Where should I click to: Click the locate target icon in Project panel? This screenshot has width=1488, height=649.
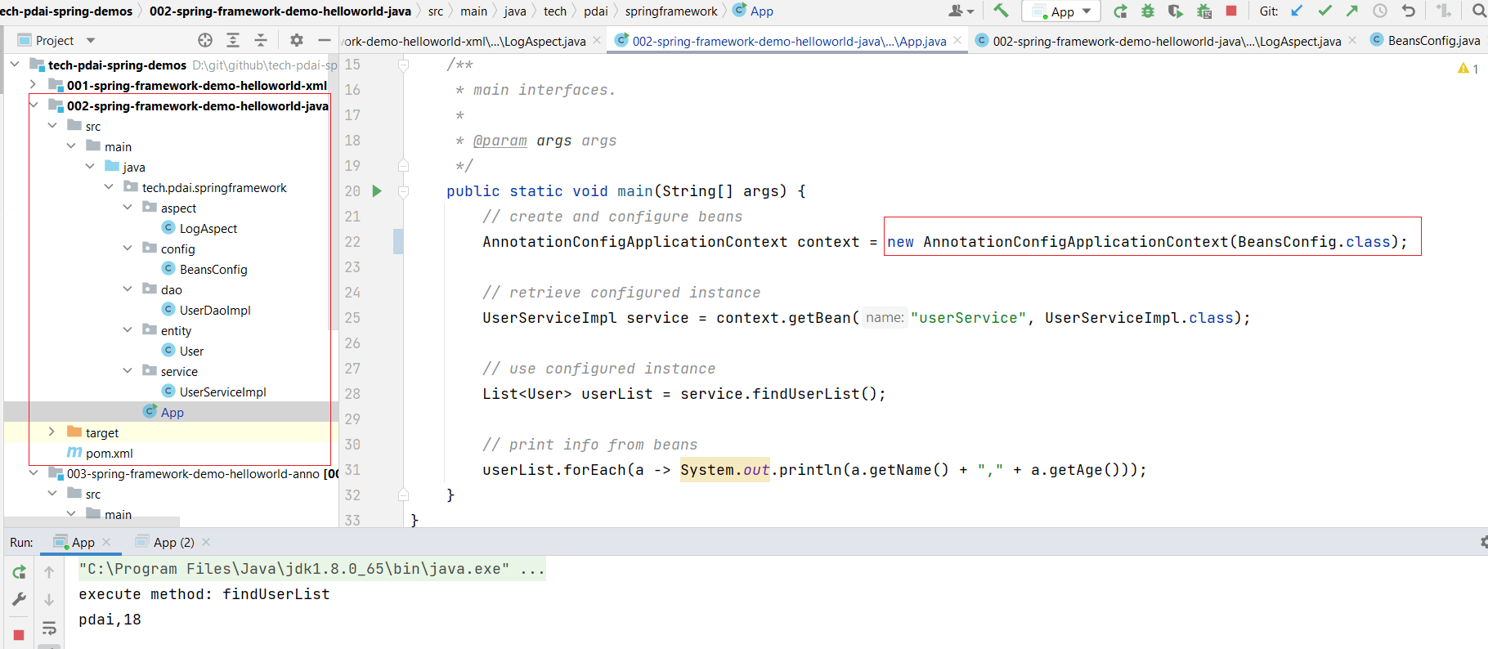[x=205, y=40]
